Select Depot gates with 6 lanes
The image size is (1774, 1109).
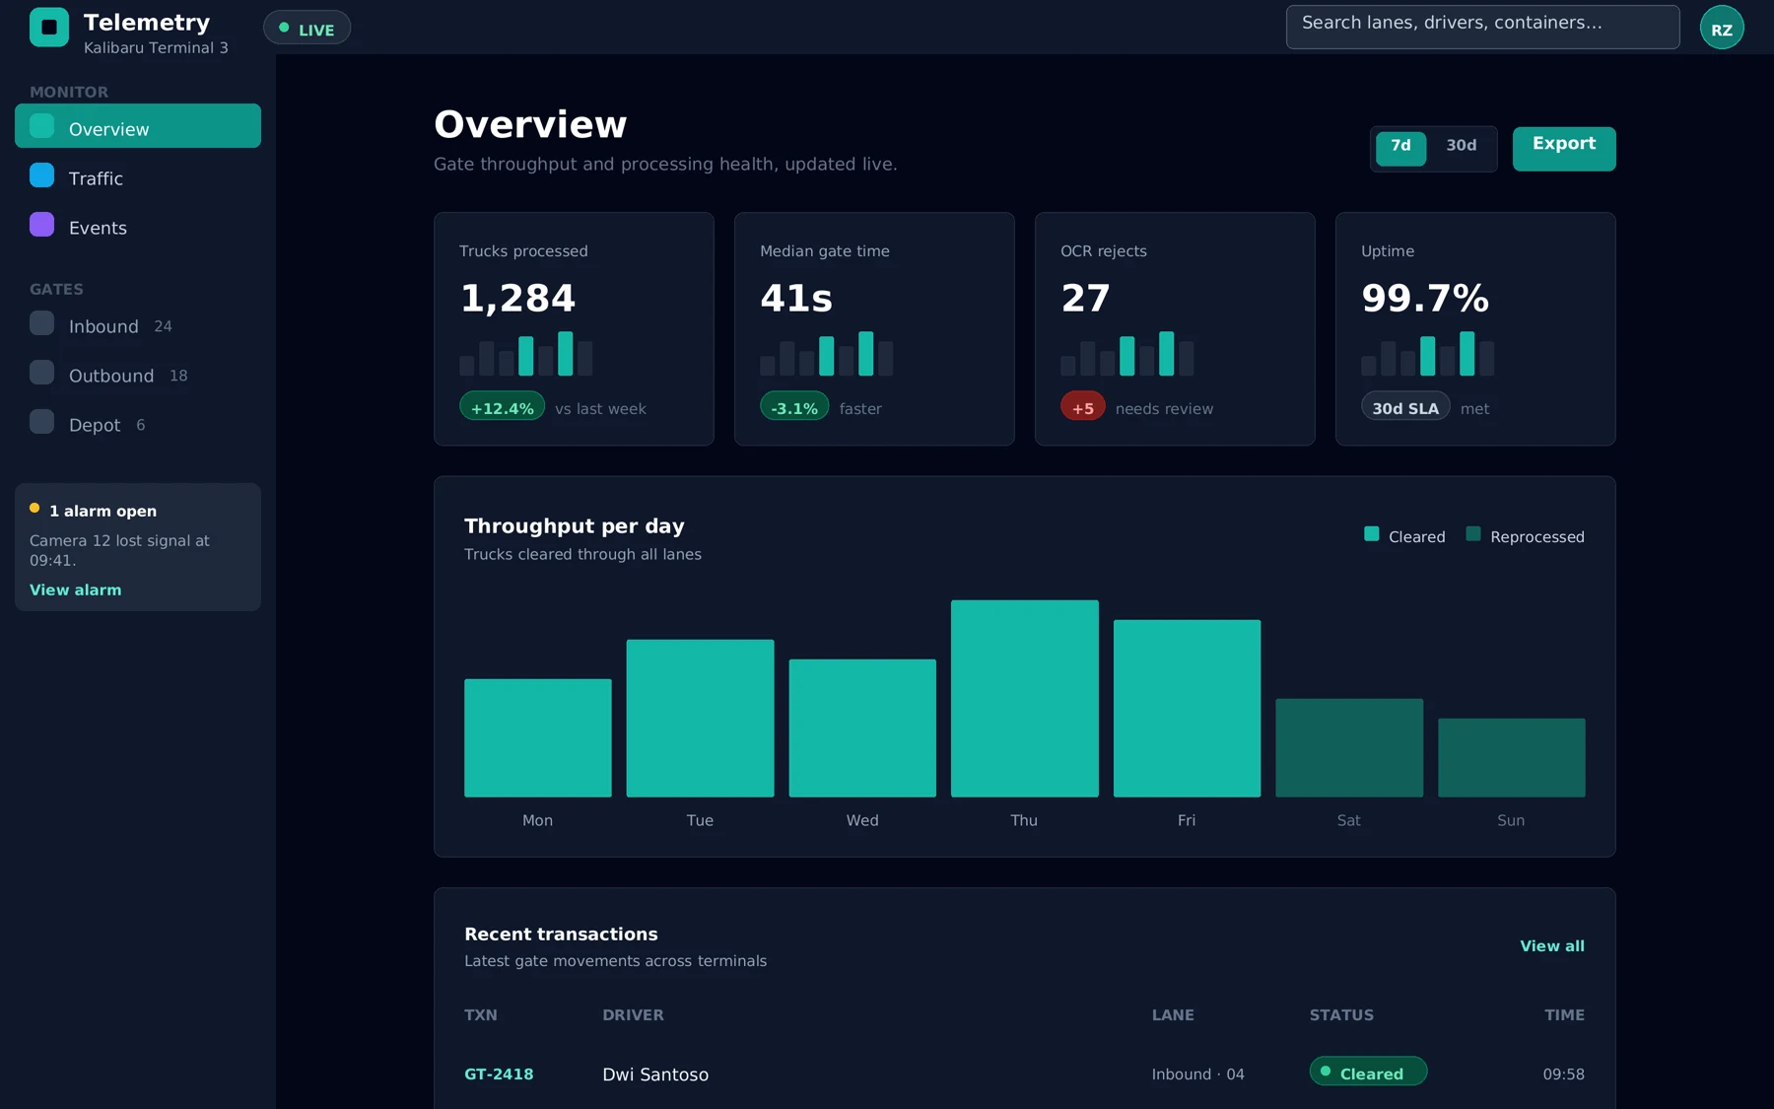tap(138, 423)
